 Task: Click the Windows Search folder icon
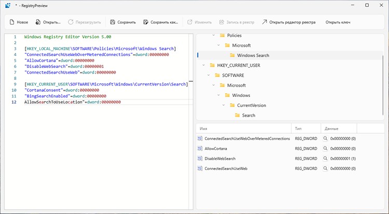point(232,55)
